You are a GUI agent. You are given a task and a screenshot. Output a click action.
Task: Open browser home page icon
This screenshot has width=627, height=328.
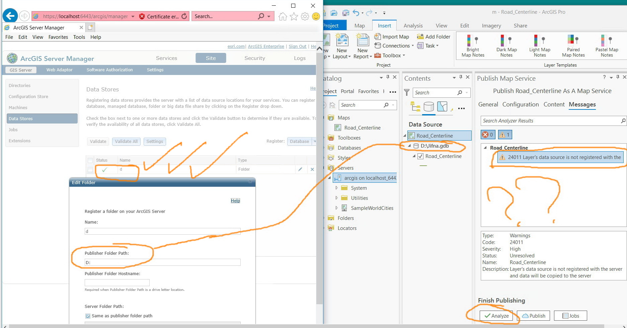coord(283,16)
